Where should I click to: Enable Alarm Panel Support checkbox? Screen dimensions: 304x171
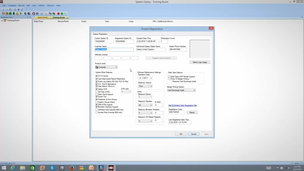coord(96,94)
